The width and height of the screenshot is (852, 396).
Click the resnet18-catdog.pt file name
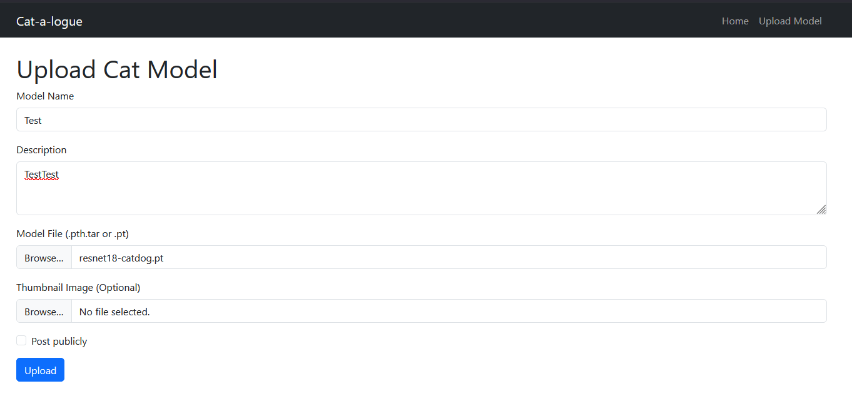[121, 258]
